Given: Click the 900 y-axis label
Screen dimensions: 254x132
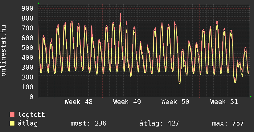Looking at the screenshot, I should click(27, 8).
